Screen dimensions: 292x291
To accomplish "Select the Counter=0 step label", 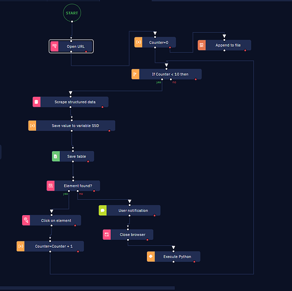I will 159,43.
